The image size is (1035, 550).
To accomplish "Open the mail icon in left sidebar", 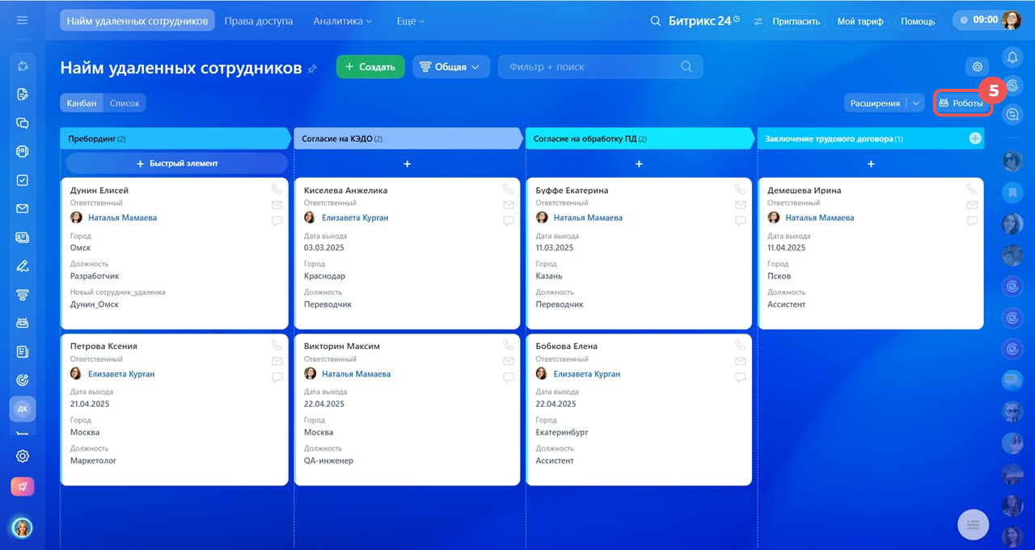I will [23, 209].
